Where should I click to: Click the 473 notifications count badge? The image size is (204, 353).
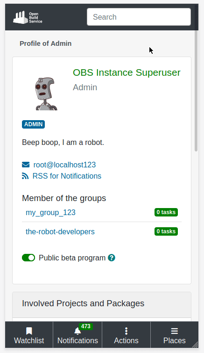85,326
